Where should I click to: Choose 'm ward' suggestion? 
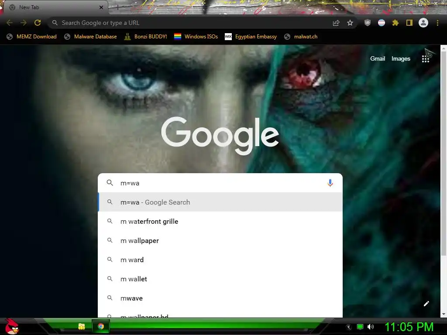pyautogui.click(x=220, y=260)
